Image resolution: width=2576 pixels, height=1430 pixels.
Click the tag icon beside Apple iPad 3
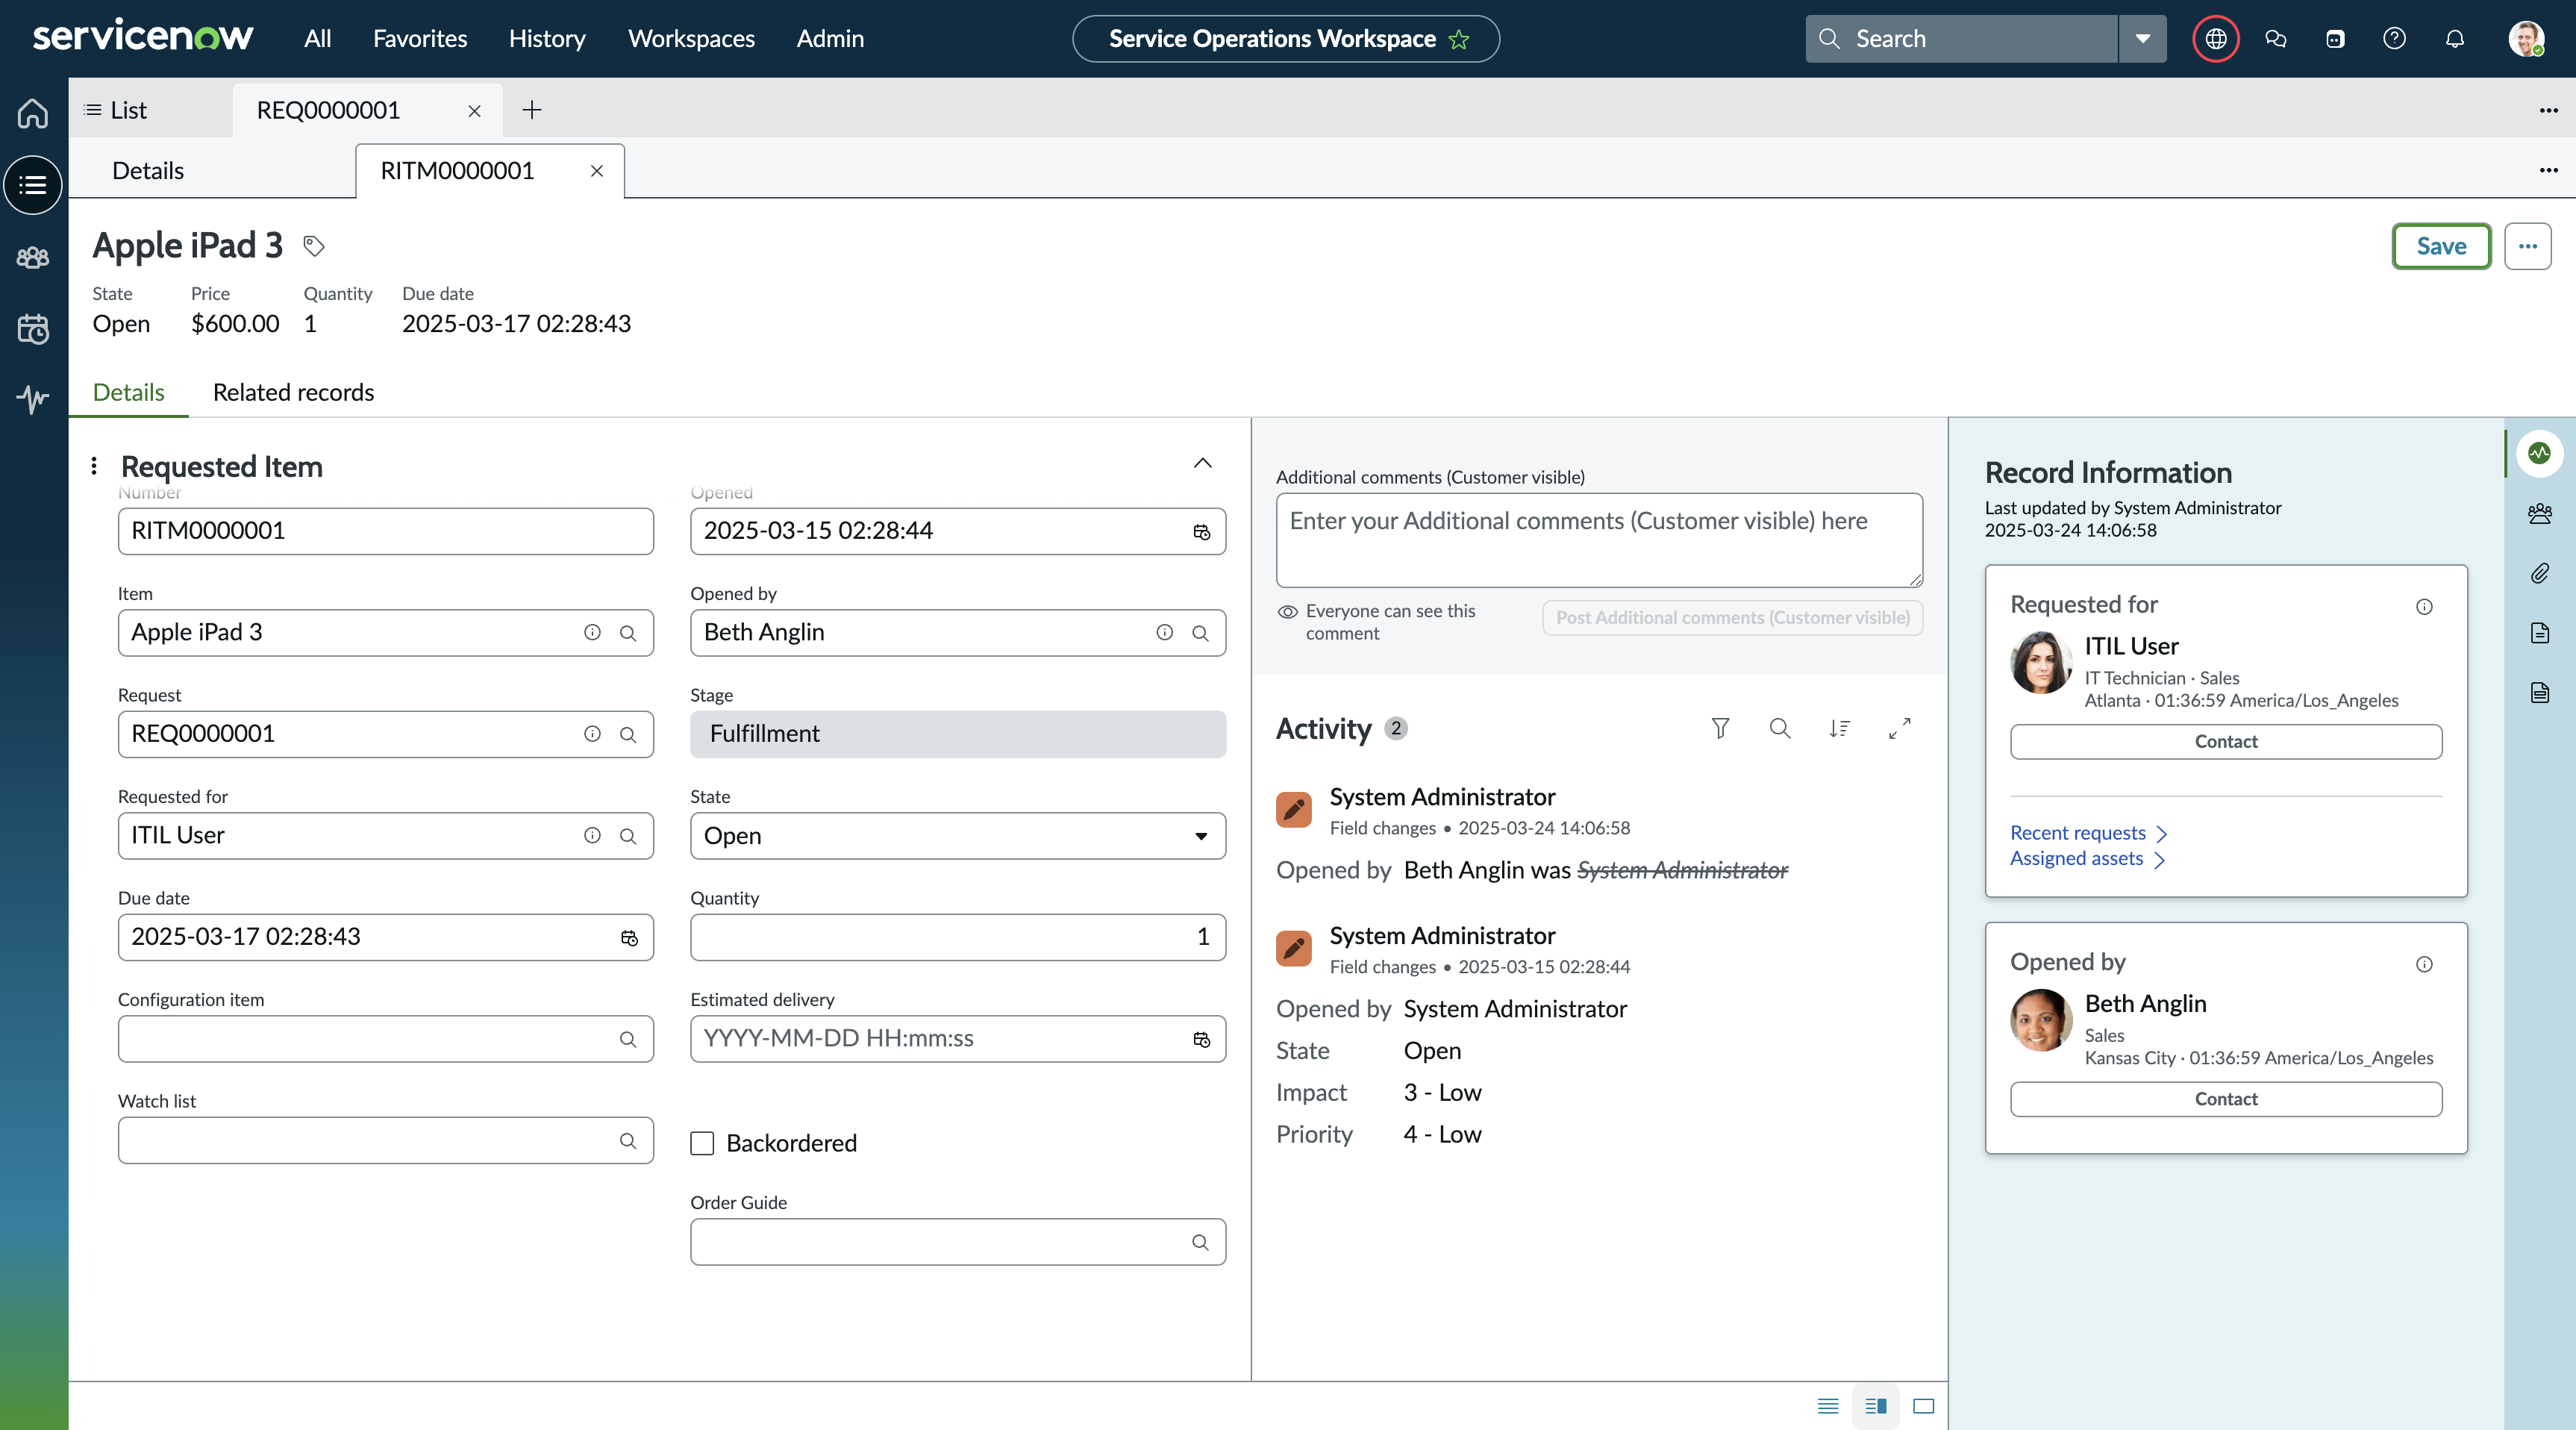(x=314, y=246)
